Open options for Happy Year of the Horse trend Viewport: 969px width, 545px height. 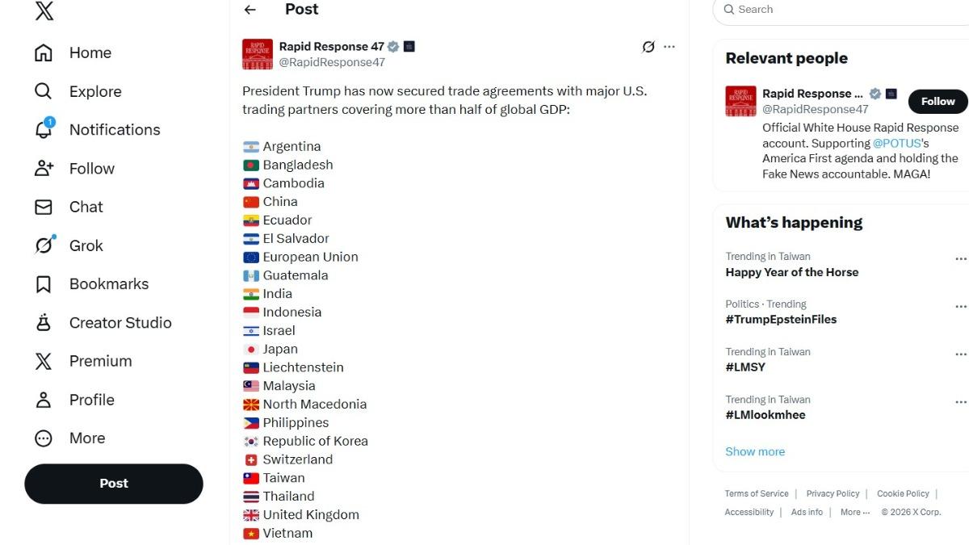tap(960, 259)
